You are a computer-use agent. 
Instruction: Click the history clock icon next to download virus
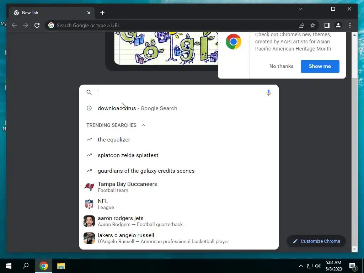coord(89,108)
